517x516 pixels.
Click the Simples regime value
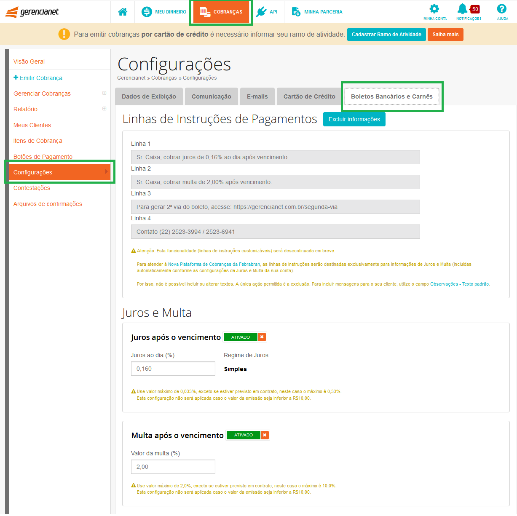(x=236, y=369)
